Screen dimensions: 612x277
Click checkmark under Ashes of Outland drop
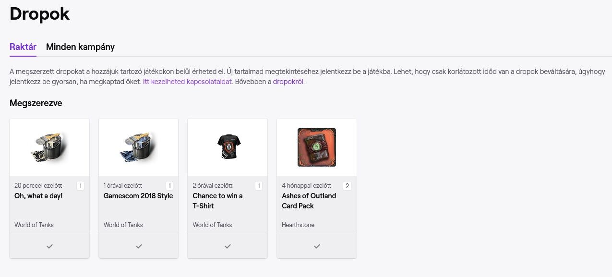click(x=317, y=246)
